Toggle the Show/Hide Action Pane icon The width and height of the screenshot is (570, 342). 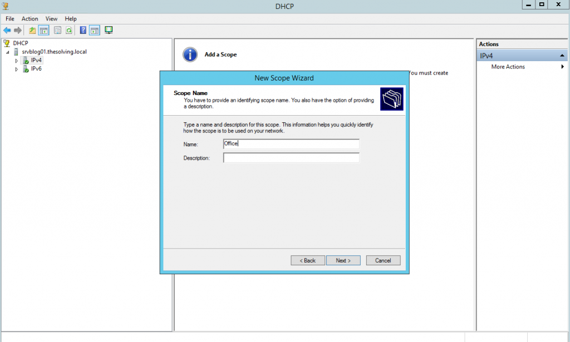pyautogui.click(x=95, y=30)
